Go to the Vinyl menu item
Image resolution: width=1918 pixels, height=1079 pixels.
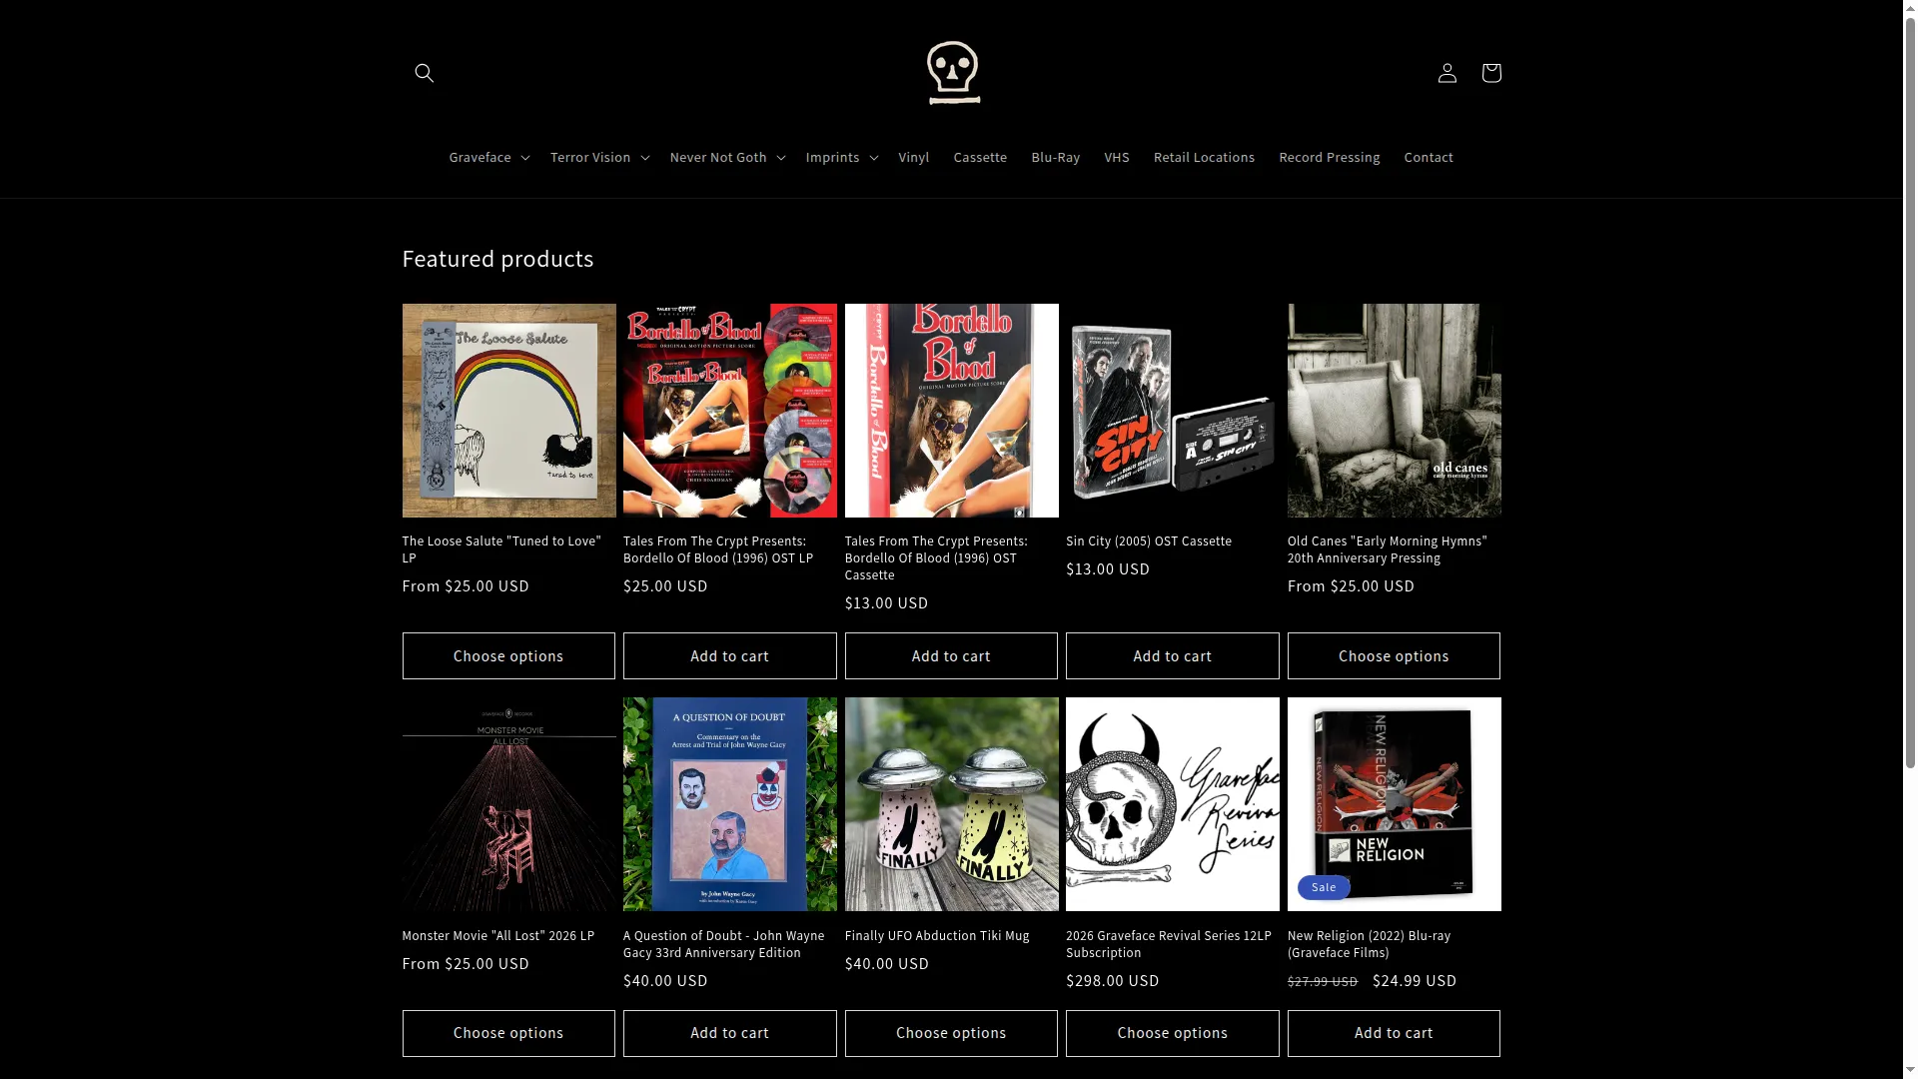[x=913, y=157]
